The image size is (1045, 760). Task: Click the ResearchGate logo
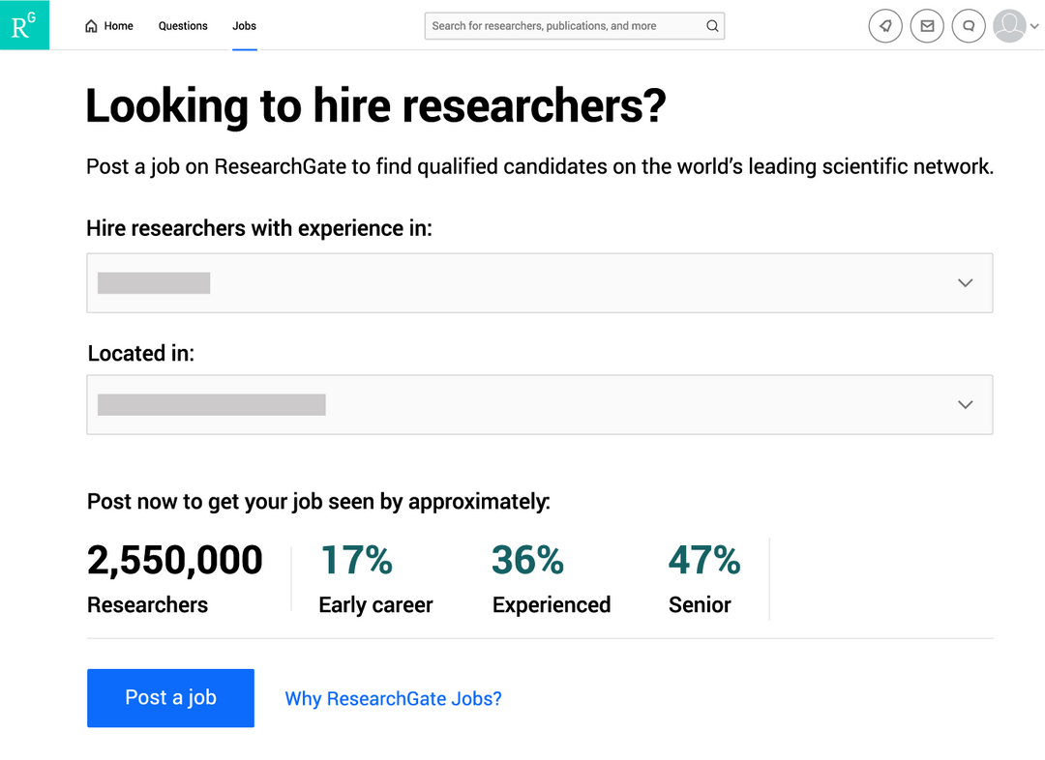(24, 24)
